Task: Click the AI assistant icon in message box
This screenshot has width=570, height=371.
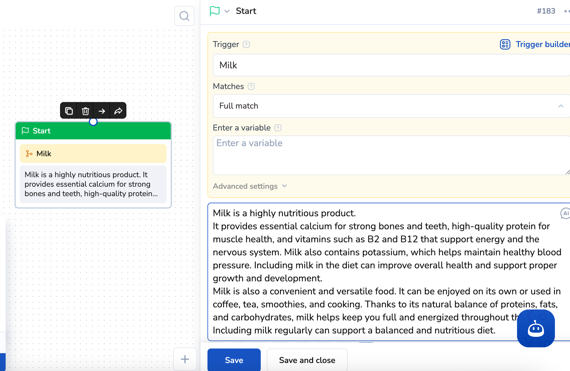Action: (565, 213)
